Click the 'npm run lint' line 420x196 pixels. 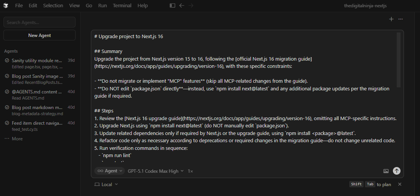(115, 155)
